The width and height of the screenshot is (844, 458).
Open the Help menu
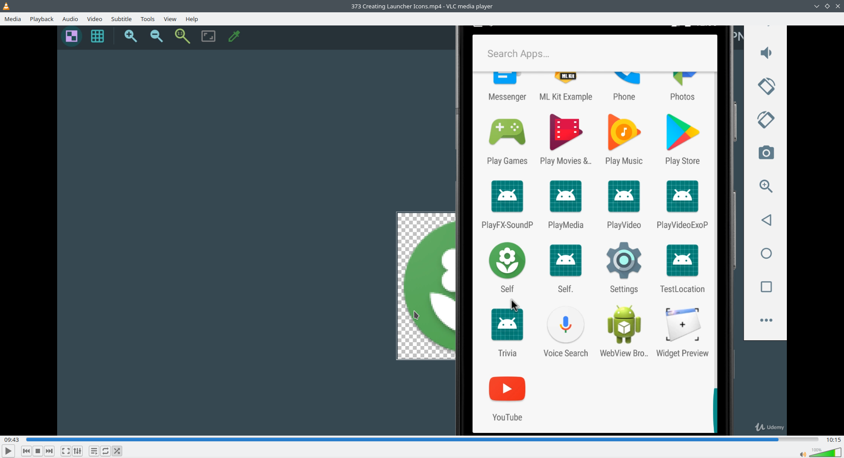[x=192, y=19]
